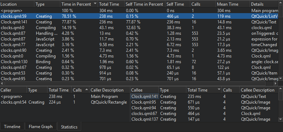Click the Callee column header

pyautogui.click(x=145, y=90)
